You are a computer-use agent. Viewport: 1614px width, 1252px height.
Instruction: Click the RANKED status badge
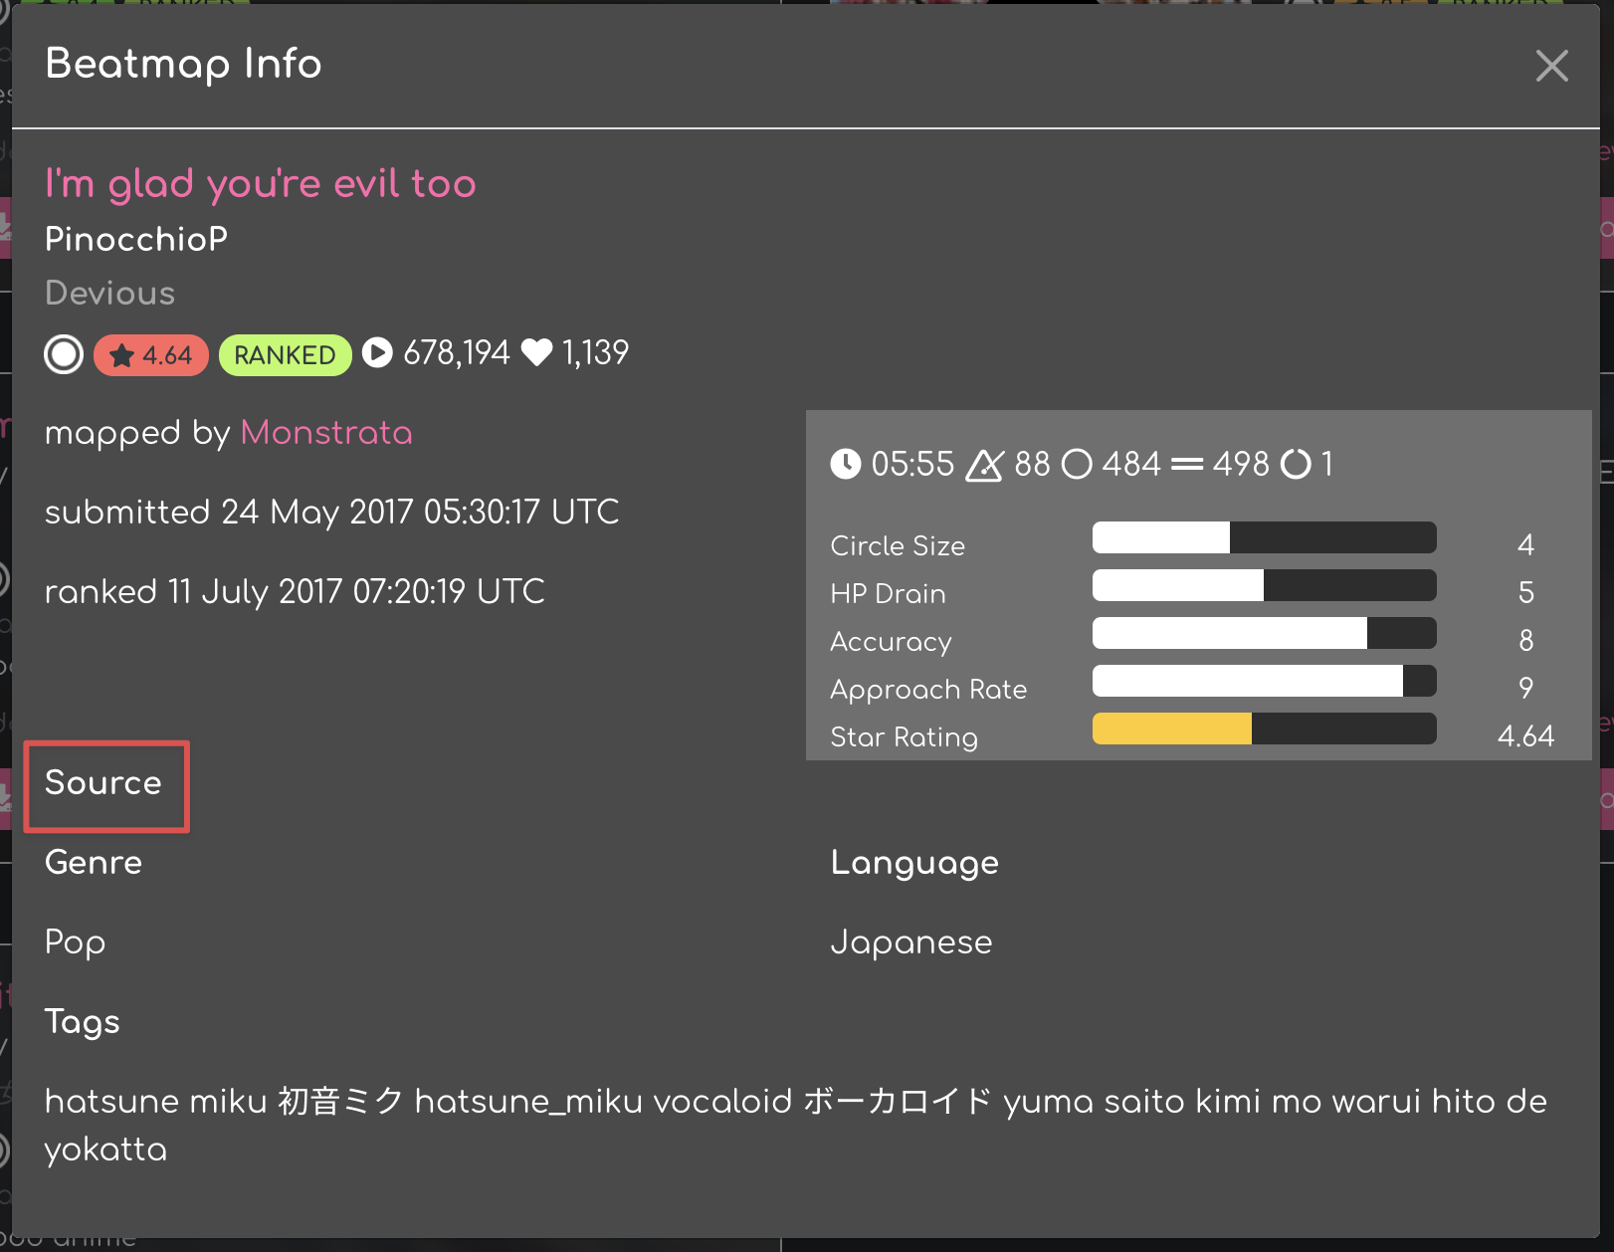[285, 355]
